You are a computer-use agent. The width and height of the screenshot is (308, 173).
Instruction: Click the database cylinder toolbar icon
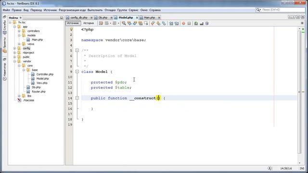207,24
